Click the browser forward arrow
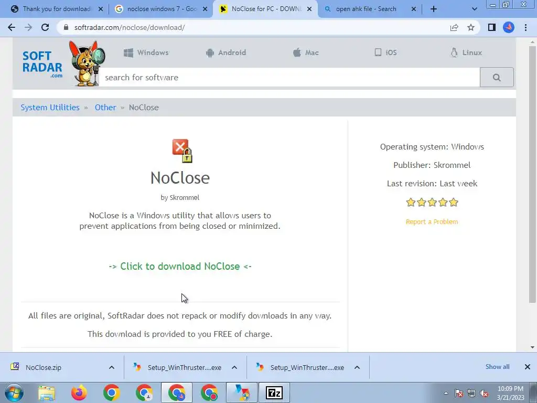The image size is (537, 403). [x=28, y=27]
